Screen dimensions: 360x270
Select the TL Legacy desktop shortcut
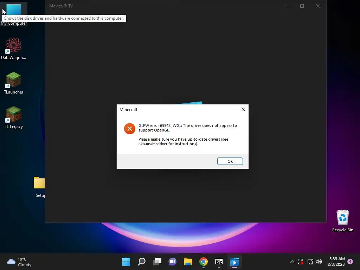[x=14, y=117]
